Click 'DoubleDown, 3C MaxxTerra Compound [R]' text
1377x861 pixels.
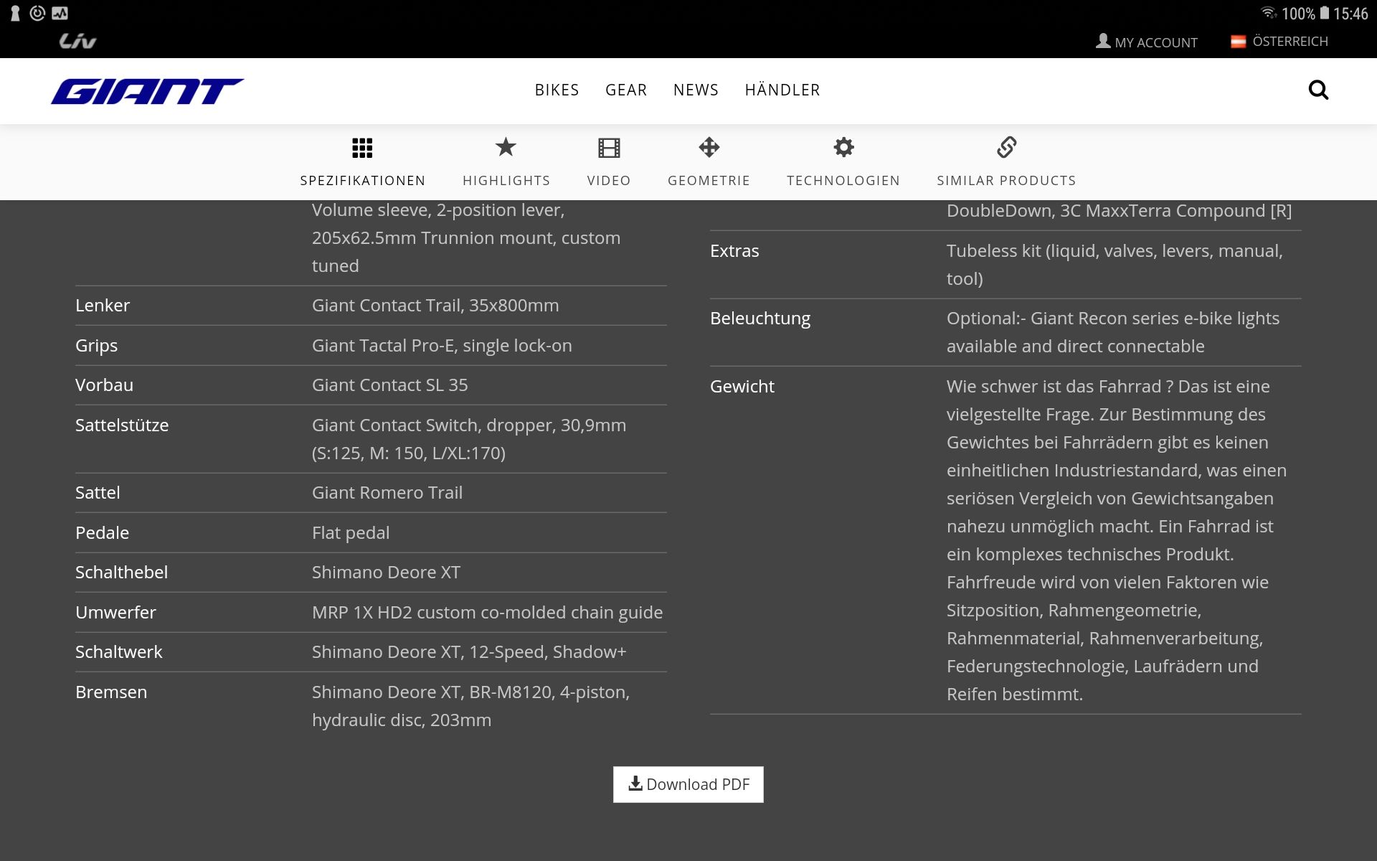(x=1119, y=211)
